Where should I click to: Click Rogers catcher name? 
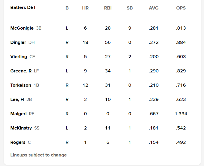click(18, 142)
